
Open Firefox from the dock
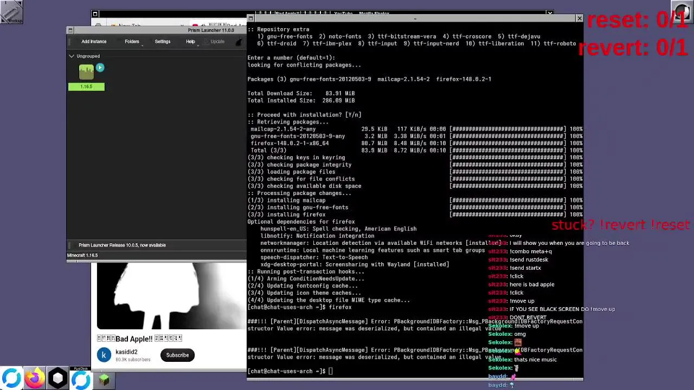[35, 379]
